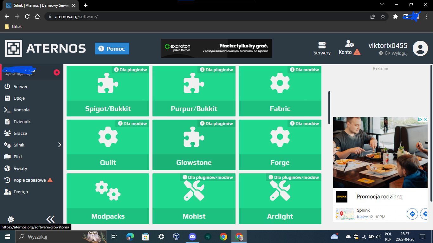Close the Sphinx ad with X
Viewport: 433px width, 243px height.
pyautogui.click(x=425, y=120)
